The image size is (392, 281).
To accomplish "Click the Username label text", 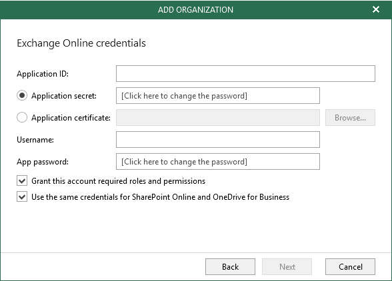I will click(x=35, y=140).
